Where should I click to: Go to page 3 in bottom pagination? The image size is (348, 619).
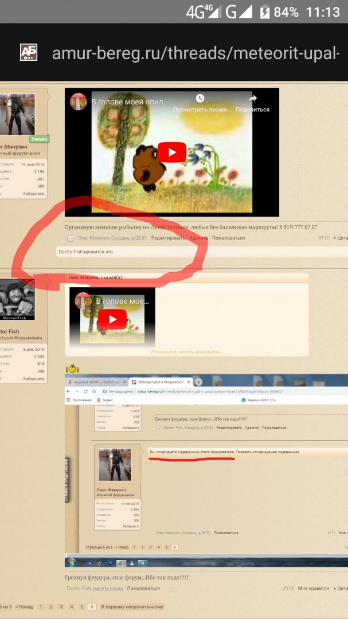tap(60, 606)
